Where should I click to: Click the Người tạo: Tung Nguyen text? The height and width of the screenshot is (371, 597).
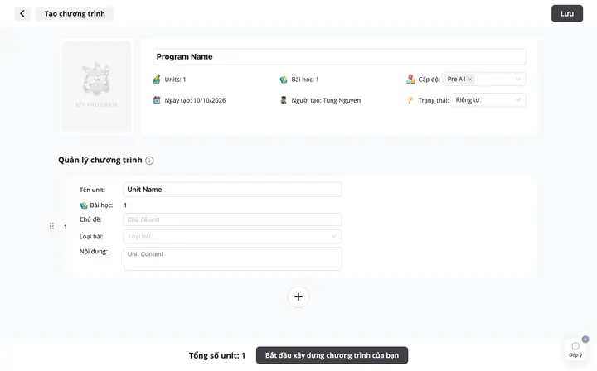click(326, 100)
